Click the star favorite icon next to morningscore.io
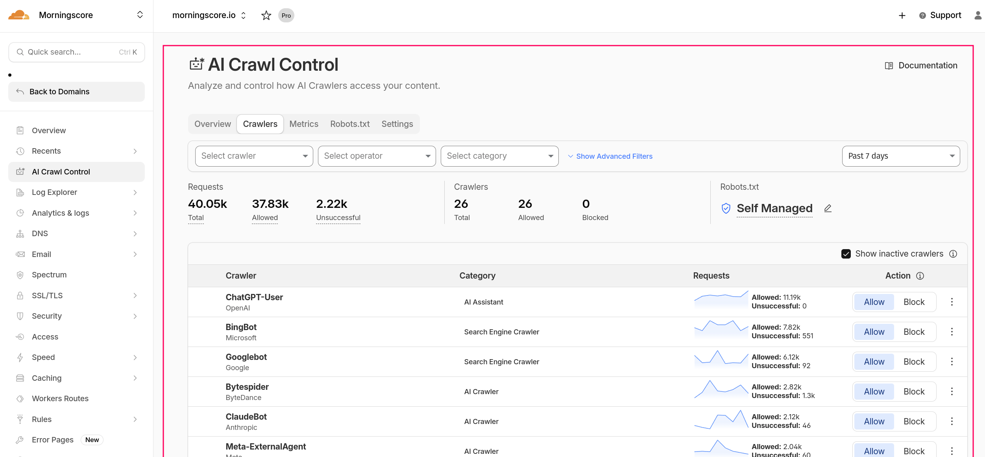Viewport: 985px width, 457px height. tap(266, 15)
